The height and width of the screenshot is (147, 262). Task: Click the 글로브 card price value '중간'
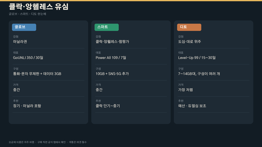[17, 90]
